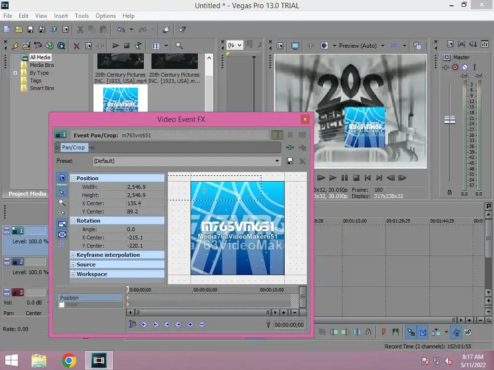494x370 pixels.
Task: Remove selected media with the red X icon
Action: [x=77, y=46]
